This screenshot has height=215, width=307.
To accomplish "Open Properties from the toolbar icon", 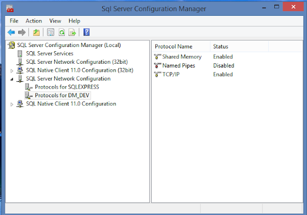I will 50,33.
